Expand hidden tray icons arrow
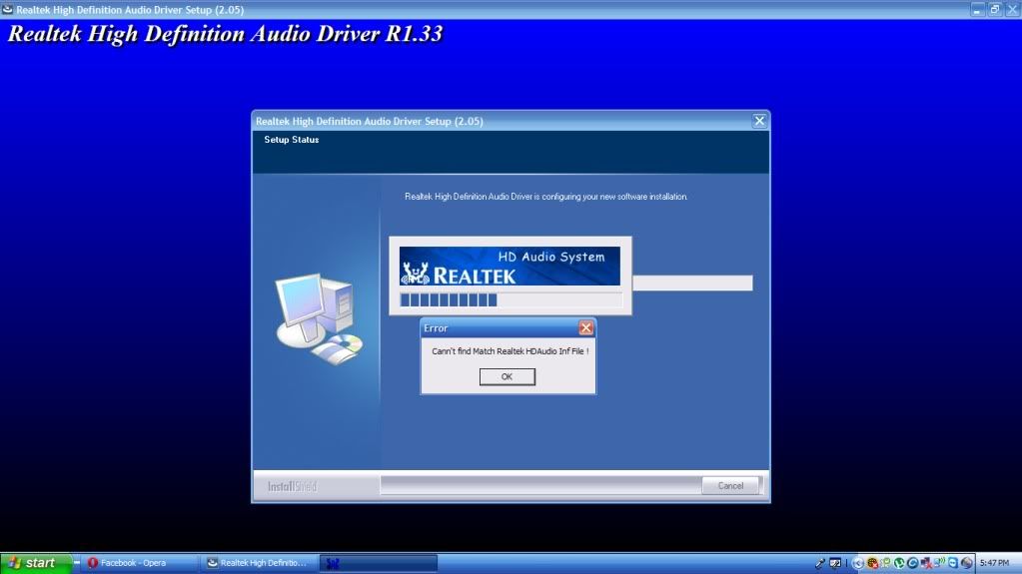1022x574 pixels. [x=858, y=563]
